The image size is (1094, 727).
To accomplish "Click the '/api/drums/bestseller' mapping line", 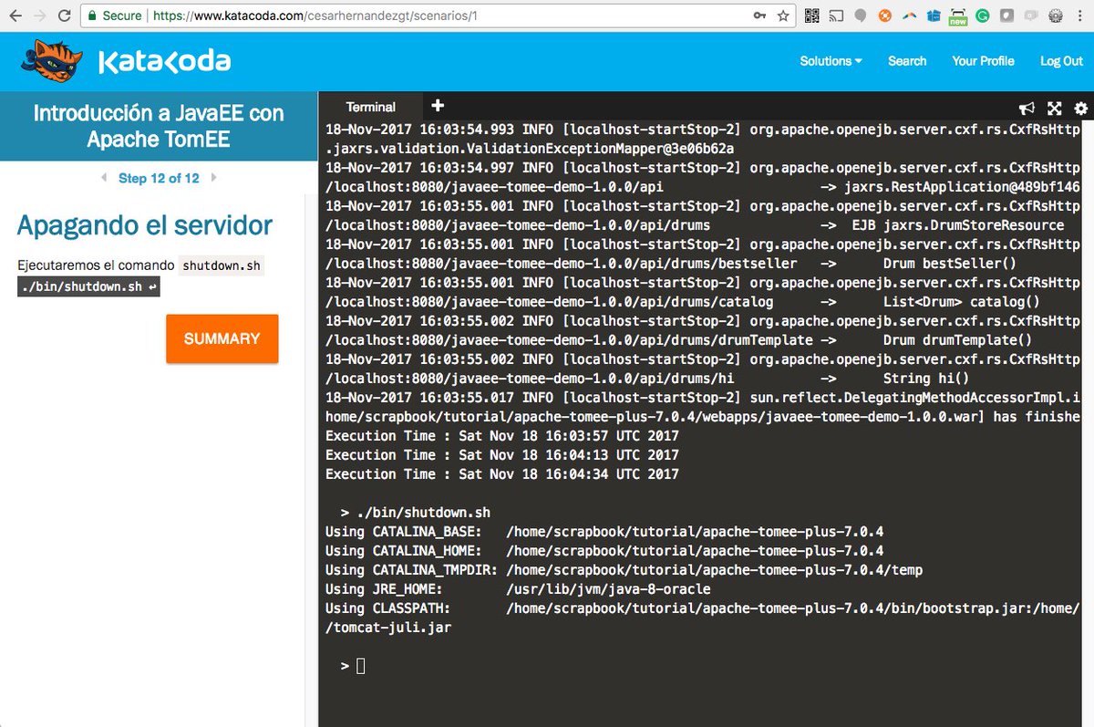I will click(x=671, y=264).
